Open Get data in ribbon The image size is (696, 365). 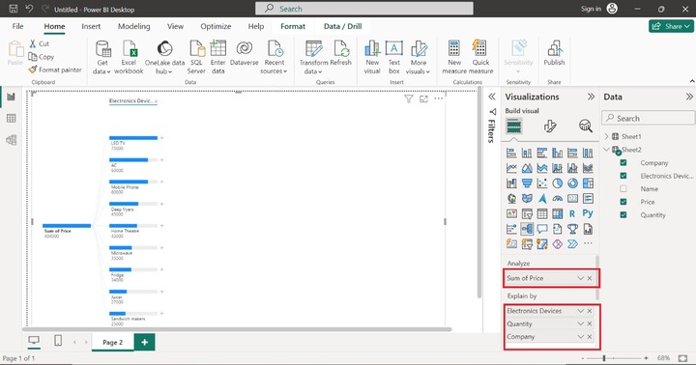coord(102,58)
